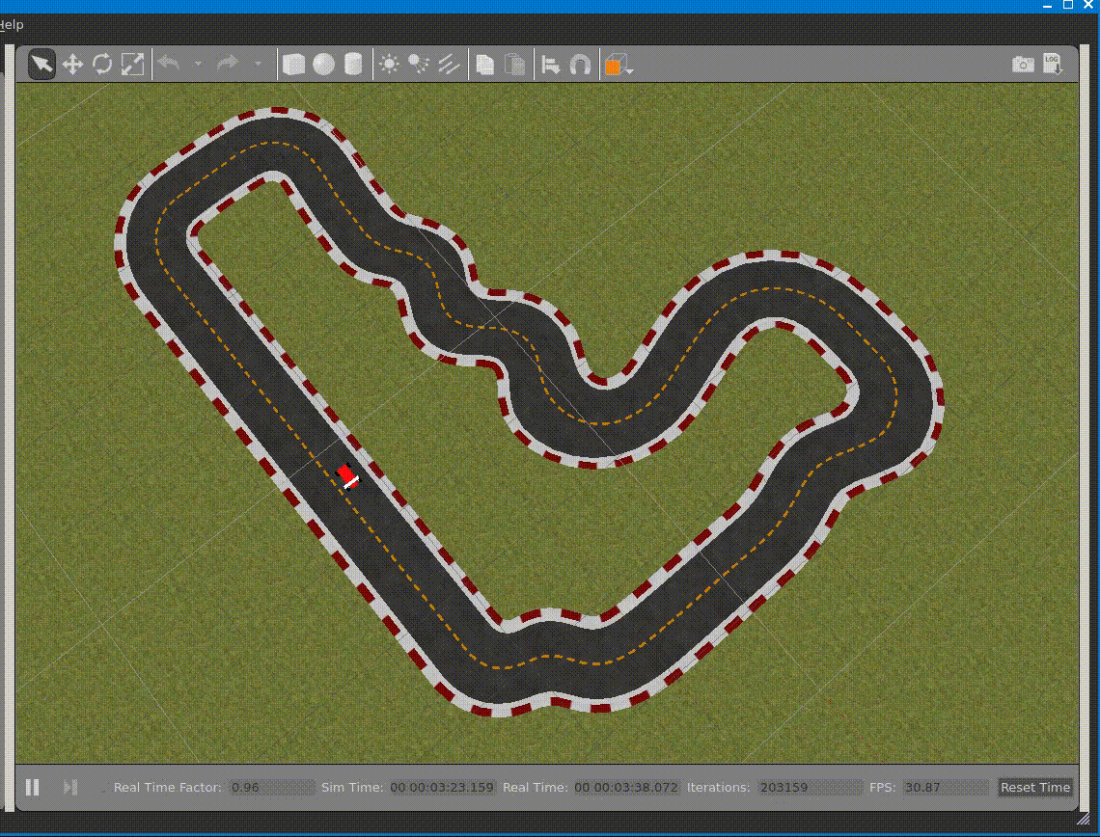Minimize the Gazebo window
1100x837 pixels.
[x=1047, y=5]
